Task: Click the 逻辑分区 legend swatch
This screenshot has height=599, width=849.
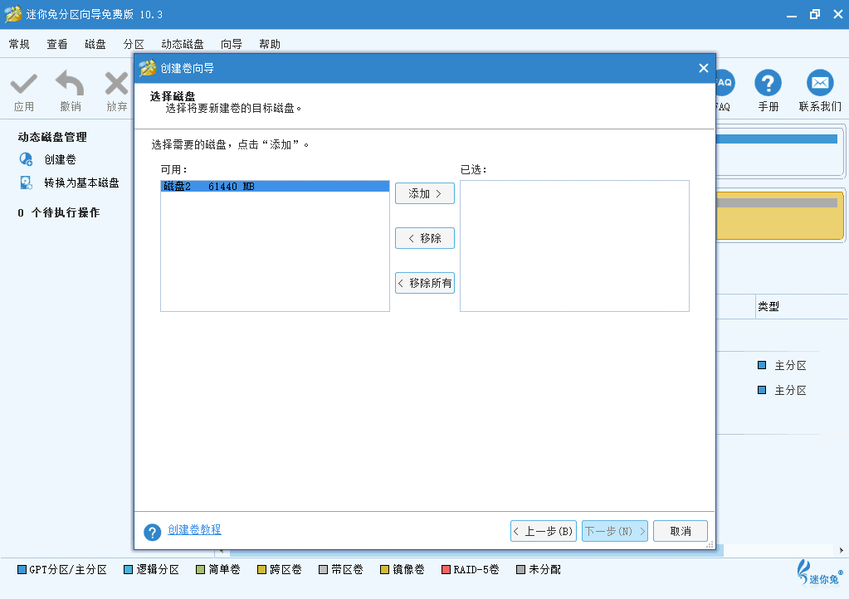Action: click(x=129, y=569)
